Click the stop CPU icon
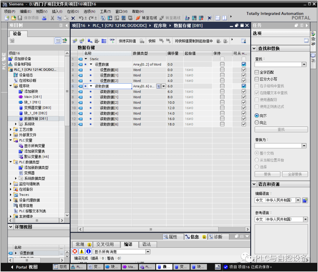The width and height of the screenshot is (318, 272). [x=201, y=18]
